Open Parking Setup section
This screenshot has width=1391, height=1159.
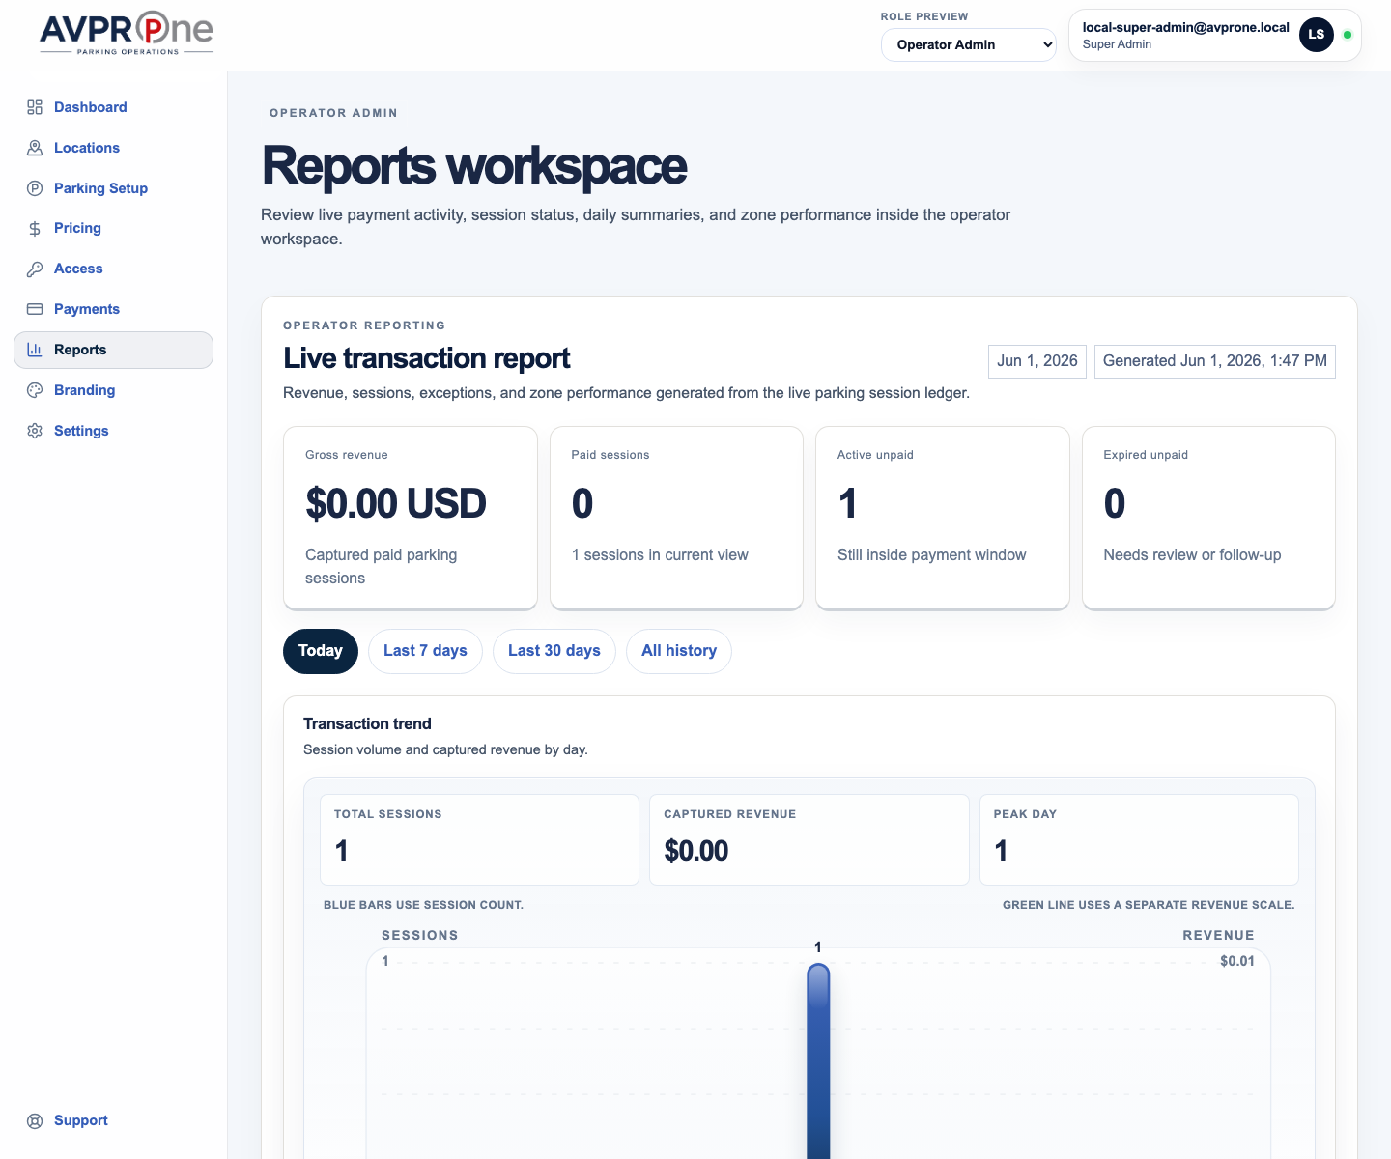[x=113, y=188]
